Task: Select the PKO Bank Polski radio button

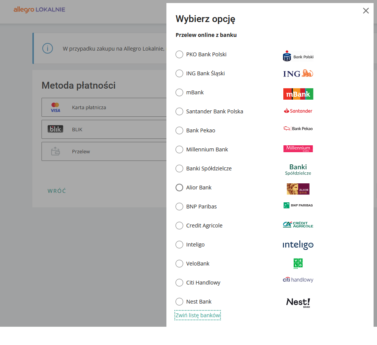Action: [x=179, y=54]
